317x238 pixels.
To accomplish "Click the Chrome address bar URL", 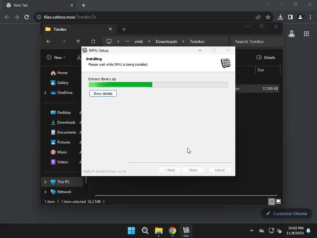I will 70,17.
